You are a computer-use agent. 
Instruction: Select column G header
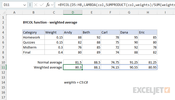(129, 12)
